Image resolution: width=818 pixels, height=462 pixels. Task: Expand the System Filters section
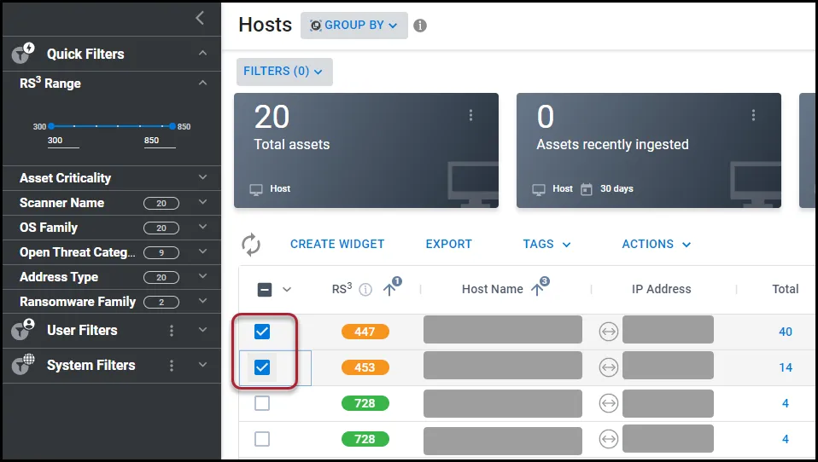(203, 365)
